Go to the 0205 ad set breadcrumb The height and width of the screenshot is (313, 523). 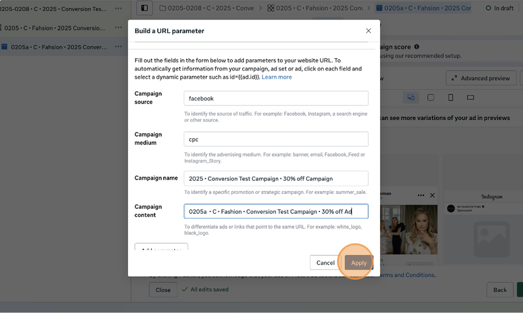pyautogui.click(x=315, y=8)
